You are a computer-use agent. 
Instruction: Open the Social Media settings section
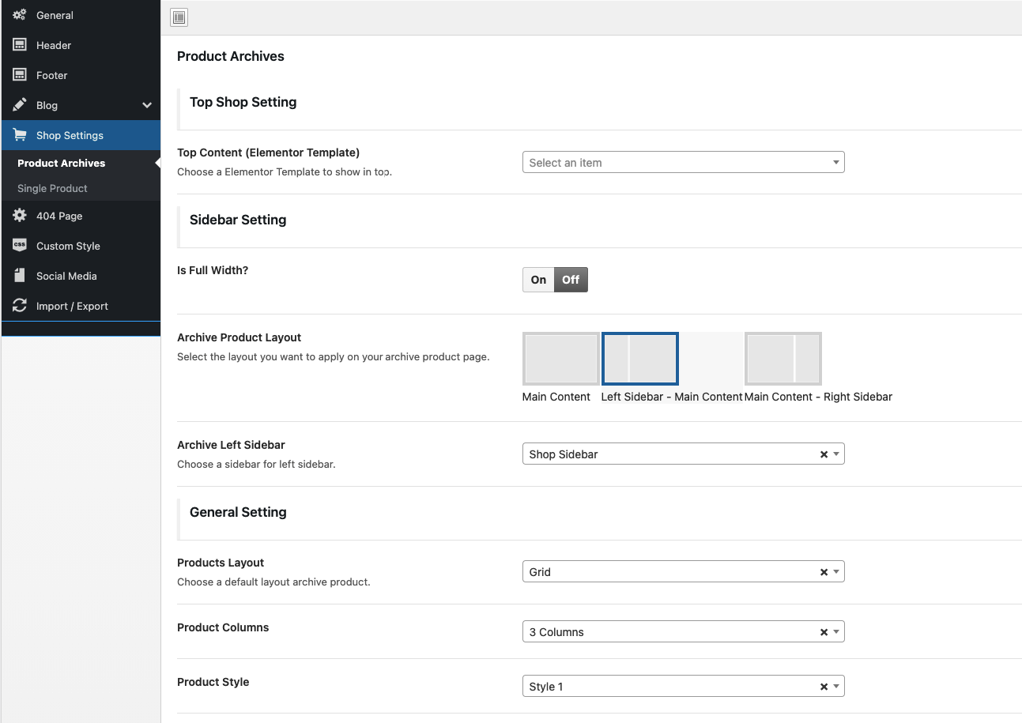[66, 276]
